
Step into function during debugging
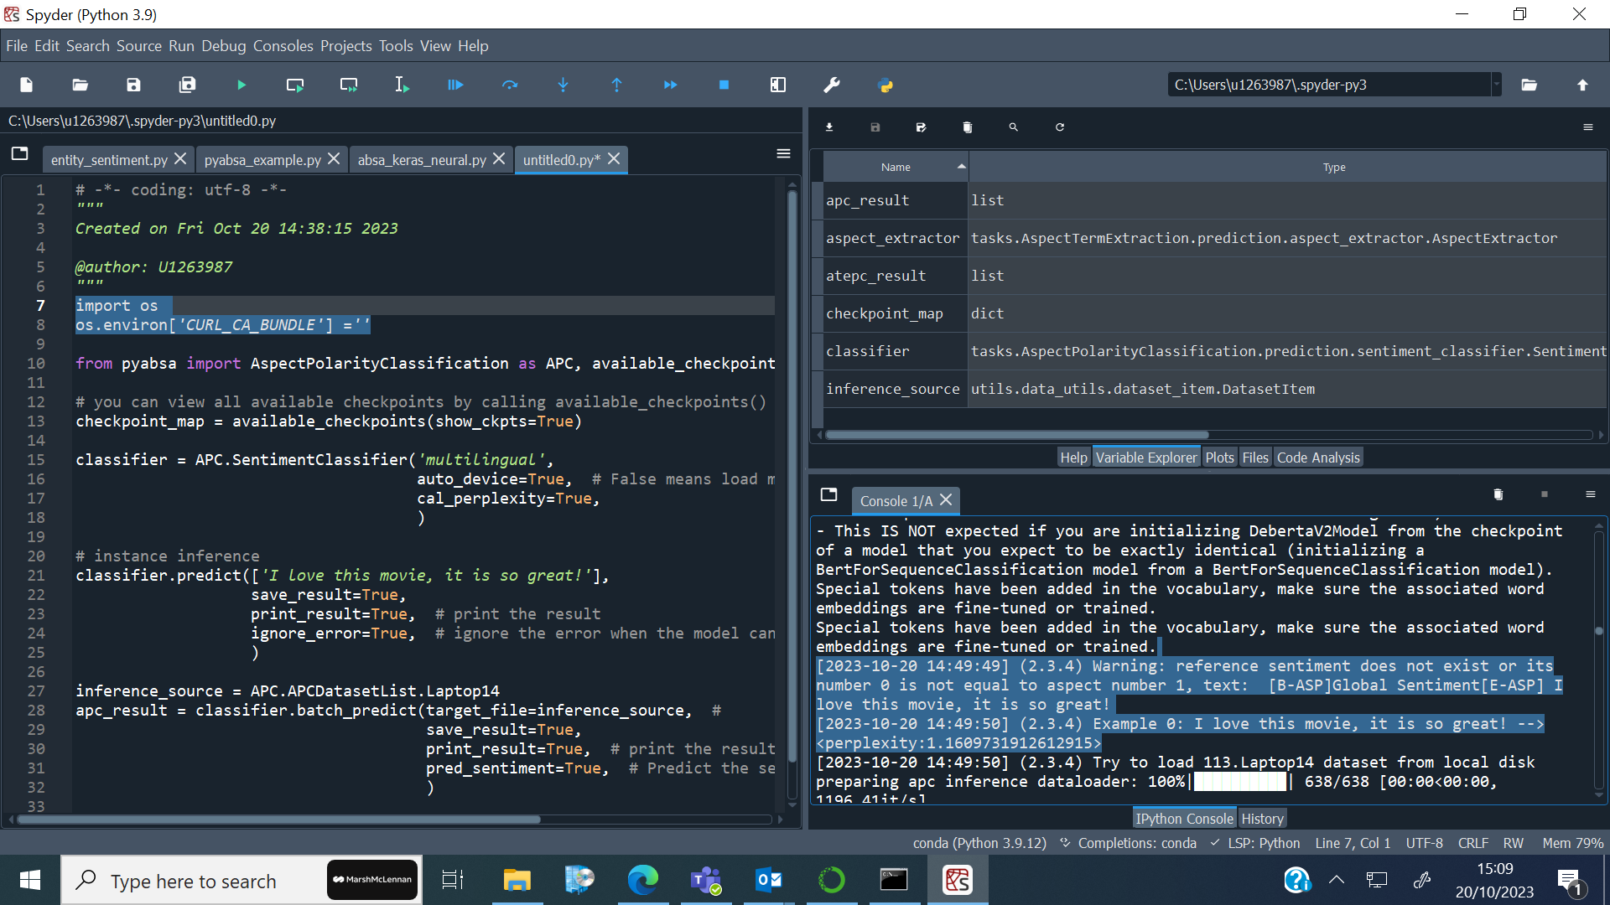tap(563, 85)
